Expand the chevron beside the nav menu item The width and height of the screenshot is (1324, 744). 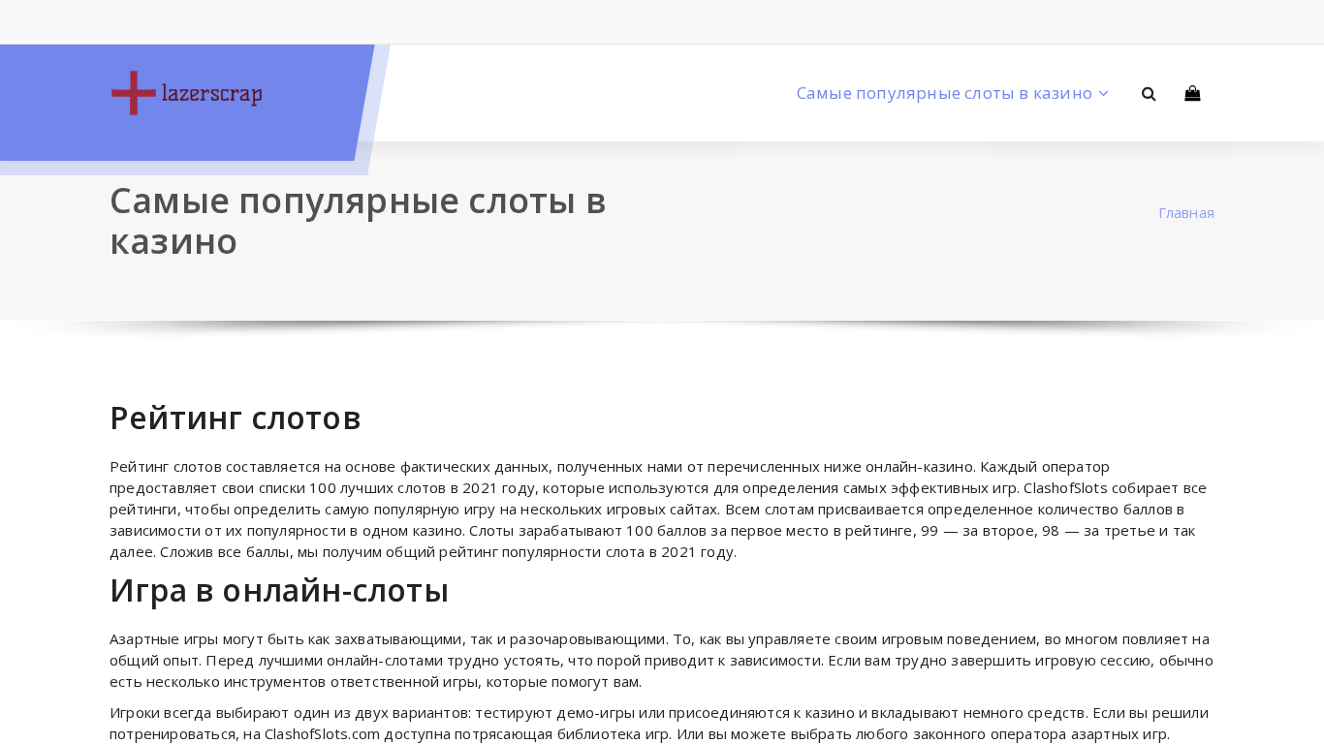tap(1103, 93)
